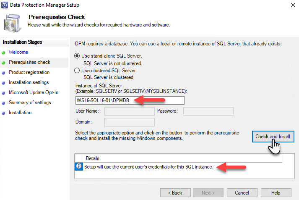The height and width of the screenshot is (200, 299).
Task: Click the bullet beside Product registration
Action: pos(3,73)
